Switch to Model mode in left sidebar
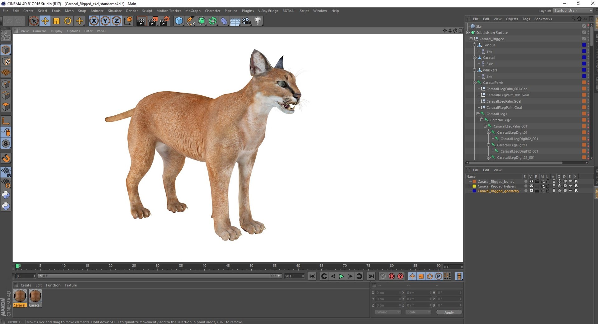The height and width of the screenshot is (324, 598). 6,50
